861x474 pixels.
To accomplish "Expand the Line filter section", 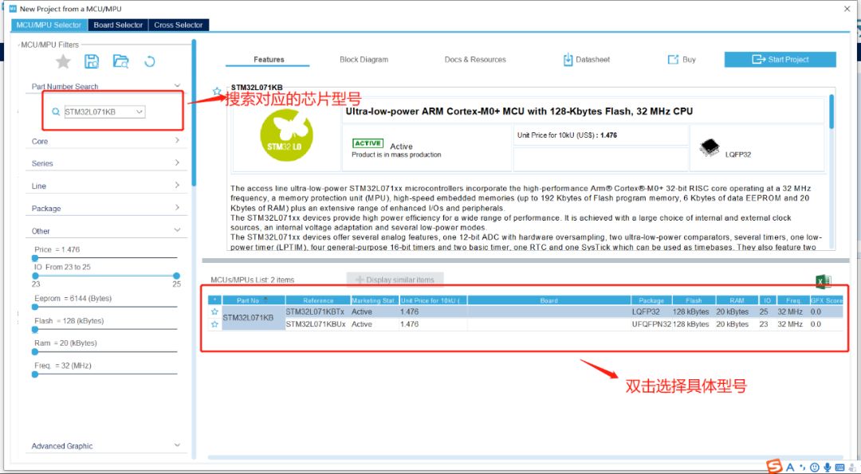I will point(177,185).
